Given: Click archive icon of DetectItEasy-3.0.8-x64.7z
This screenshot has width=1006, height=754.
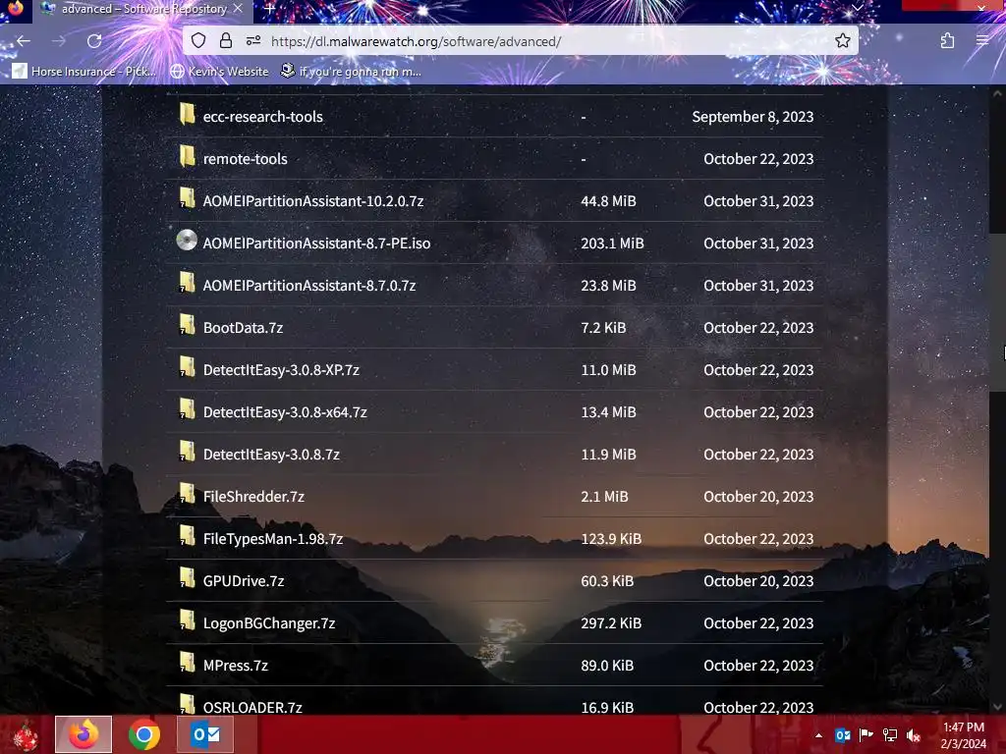Looking at the screenshot, I should (187, 409).
